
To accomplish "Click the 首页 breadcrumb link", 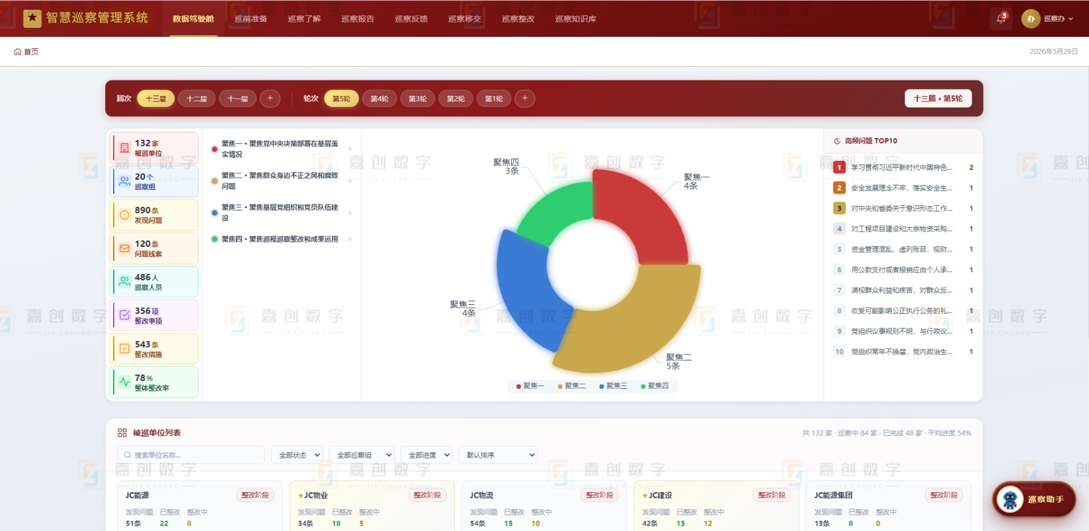I will pyautogui.click(x=31, y=52).
